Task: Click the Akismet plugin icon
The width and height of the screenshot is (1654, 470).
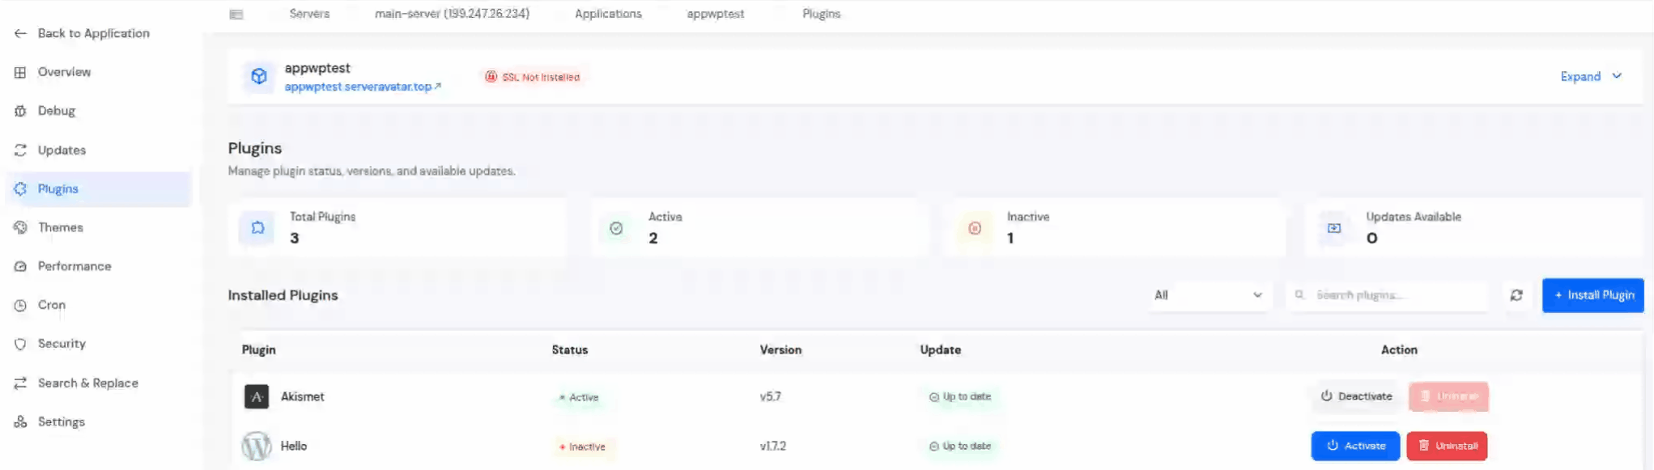Action: tap(257, 397)
